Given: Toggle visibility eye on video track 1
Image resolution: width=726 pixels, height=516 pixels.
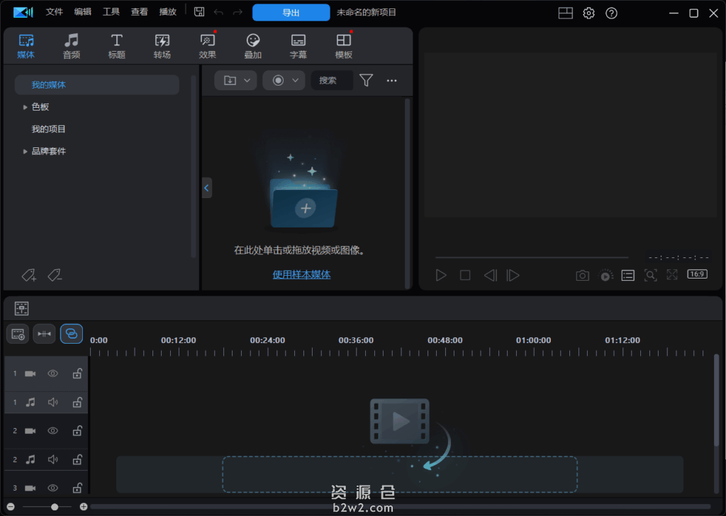Looking at the screenshot, I should [52, 374].
